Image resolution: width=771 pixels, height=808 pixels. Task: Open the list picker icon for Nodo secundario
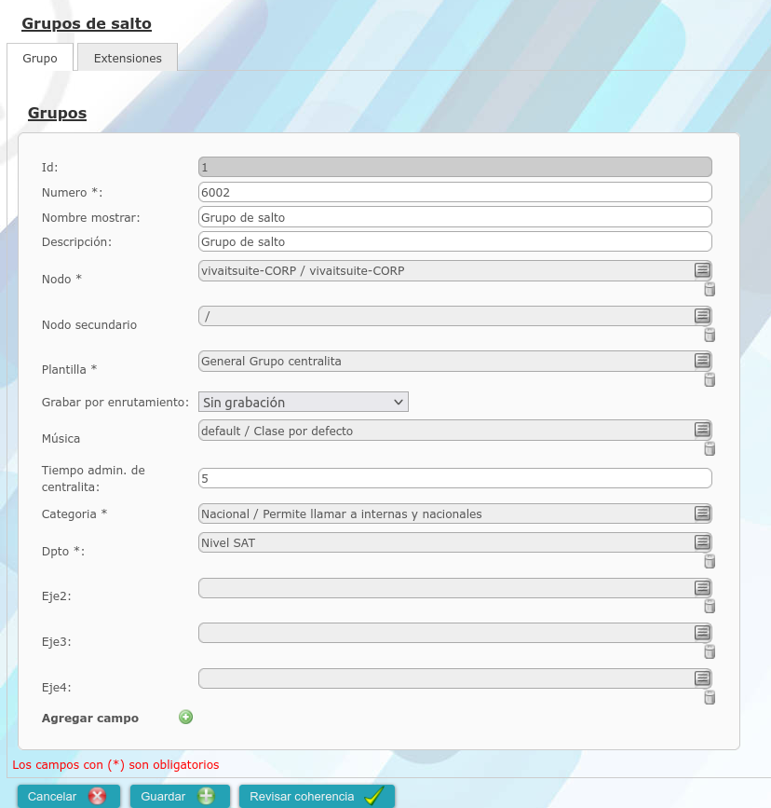tap(702, 315)
